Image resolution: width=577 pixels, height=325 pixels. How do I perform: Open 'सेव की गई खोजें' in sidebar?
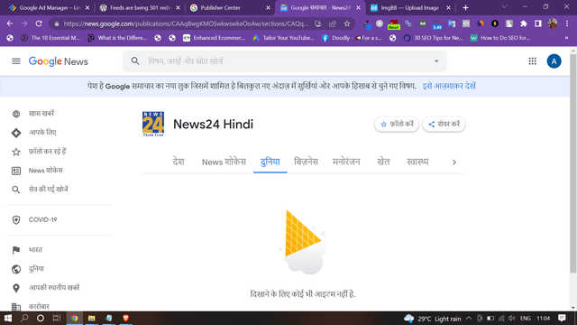point(48,190)
